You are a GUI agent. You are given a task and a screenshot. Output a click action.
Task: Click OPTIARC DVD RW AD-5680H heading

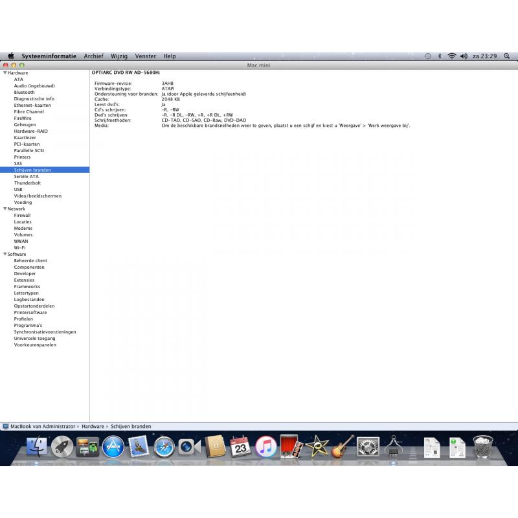[x=126, y=73]
